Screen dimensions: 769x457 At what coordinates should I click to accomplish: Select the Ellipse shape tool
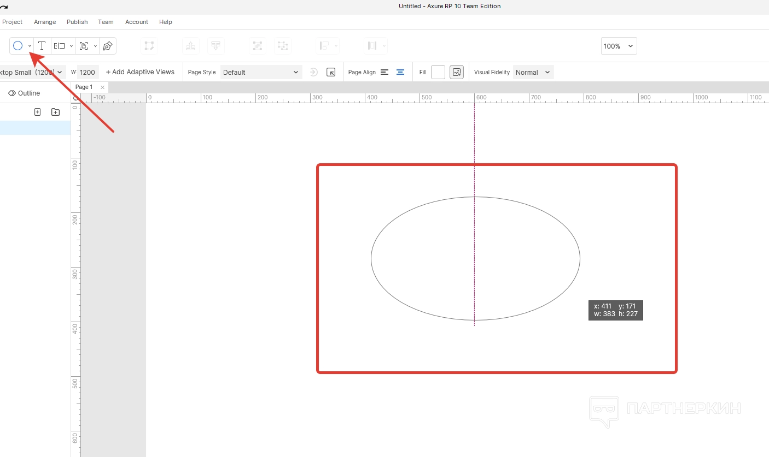(18, 46)
